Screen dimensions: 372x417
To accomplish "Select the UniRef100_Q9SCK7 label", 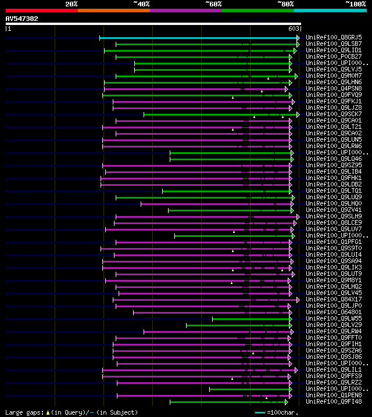I will tap(334, 114).
